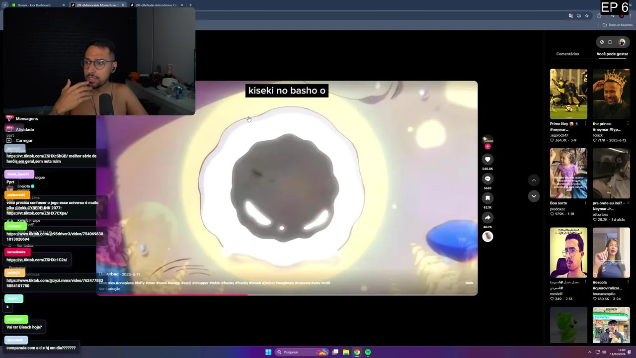Click the phone icon in TikTok top pill
The height and width of the screenshot is (358, 636).
pyautogui.click(x=610, y=42)
